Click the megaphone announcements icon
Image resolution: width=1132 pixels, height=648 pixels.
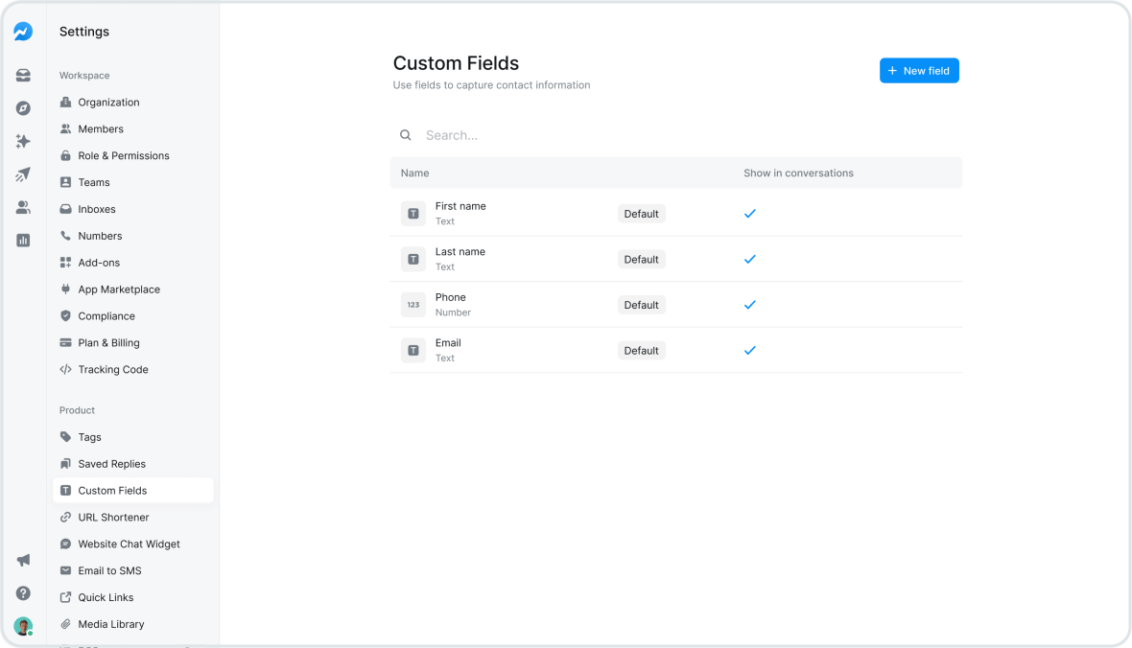click(23, 560)
